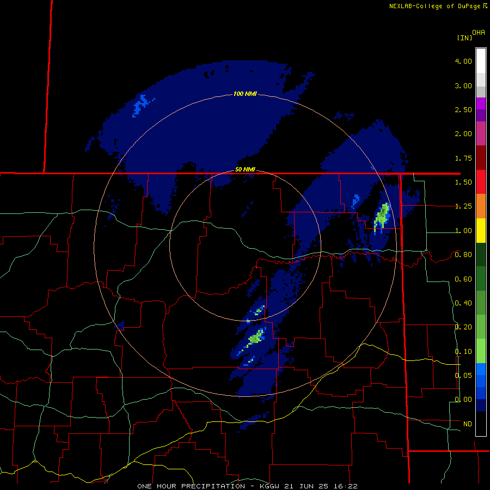Click the One Hour Precipitation KGGW title
Screen dimensions: 490x490
click(x=247, y=486)
